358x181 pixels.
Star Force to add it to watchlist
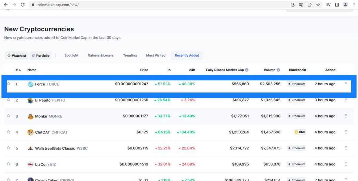click(x=9, y=84)
